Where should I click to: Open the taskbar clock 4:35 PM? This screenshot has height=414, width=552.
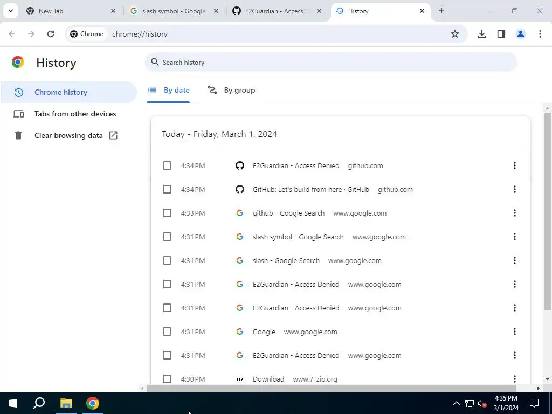(x=506, y=403)
